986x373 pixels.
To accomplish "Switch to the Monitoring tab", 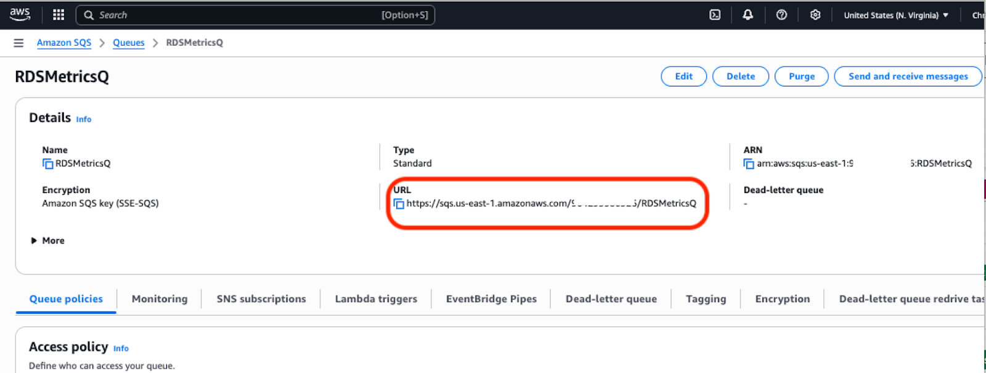I will 160,299.
